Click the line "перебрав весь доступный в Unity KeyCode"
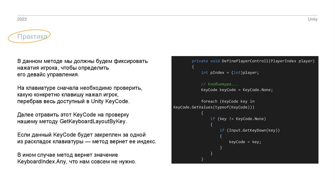This screenshot has height=187, width=335. [74, 101]
